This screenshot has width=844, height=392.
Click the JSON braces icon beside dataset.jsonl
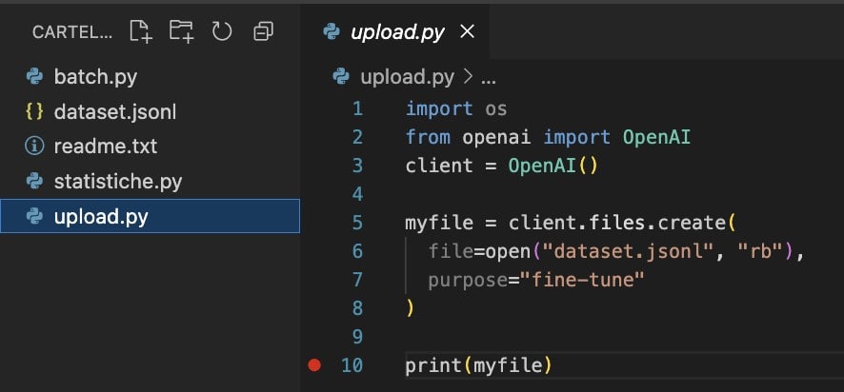[x=35, y=112]
